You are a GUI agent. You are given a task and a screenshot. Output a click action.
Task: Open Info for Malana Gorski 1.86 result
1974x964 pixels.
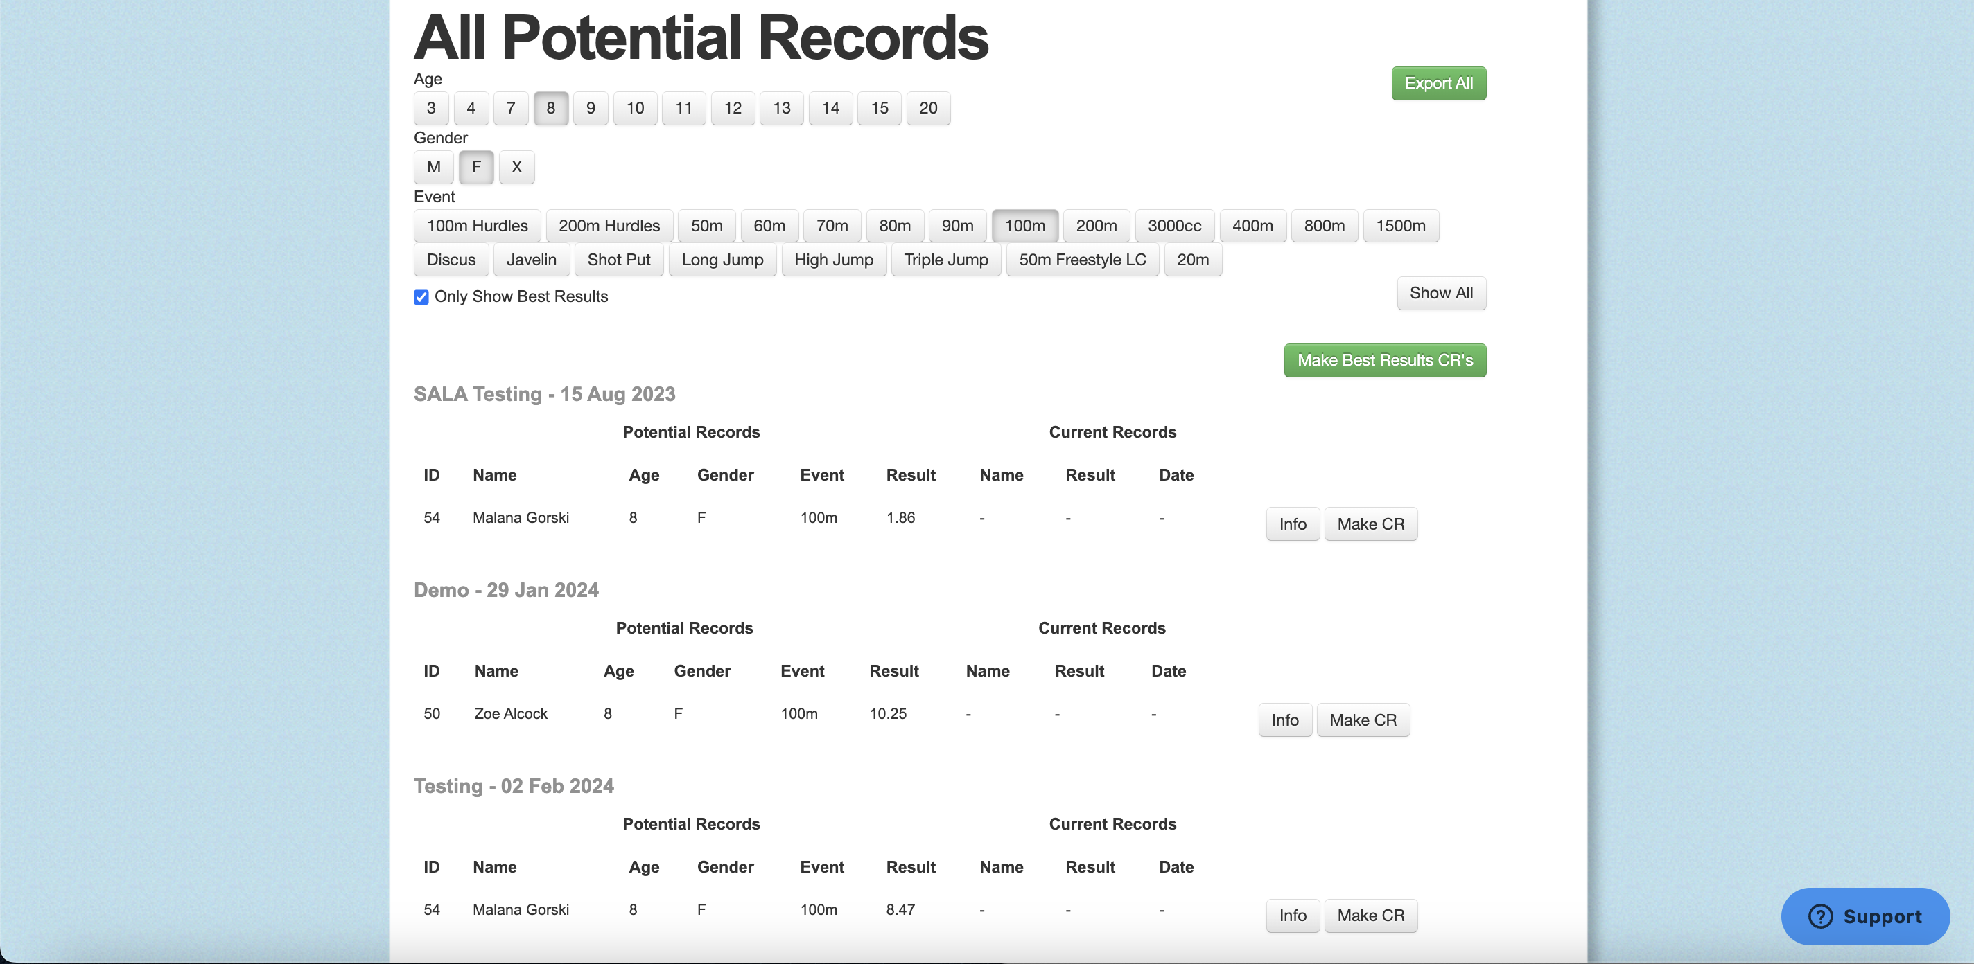pyautogui.click(x=1293, y=524)
